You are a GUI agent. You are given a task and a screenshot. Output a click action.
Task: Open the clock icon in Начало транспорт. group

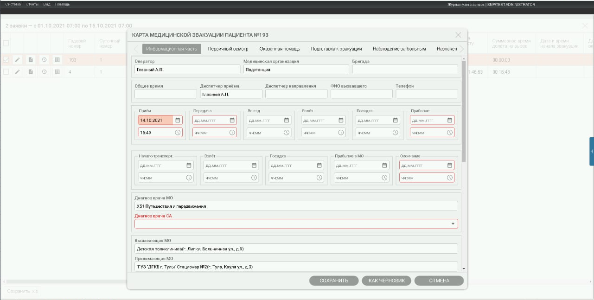click(x=189, y=177)
